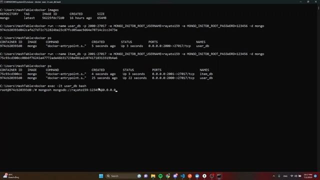Open the Wi-Fi network tray icon
320x180 pixels.
tap(292, 176)
